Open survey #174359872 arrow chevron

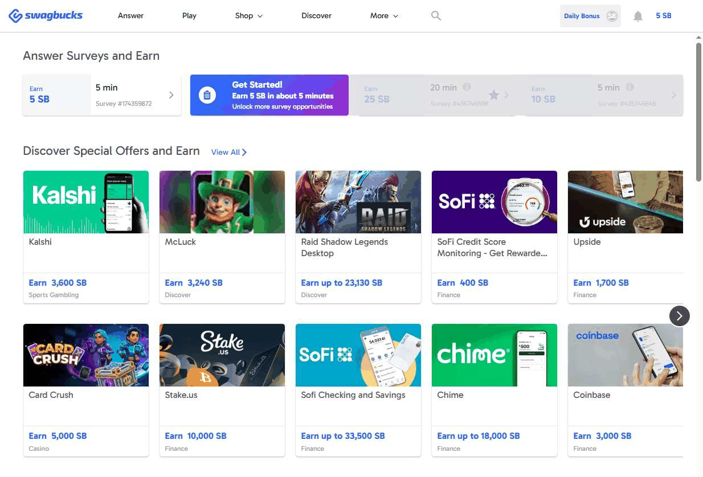(171, 95)
